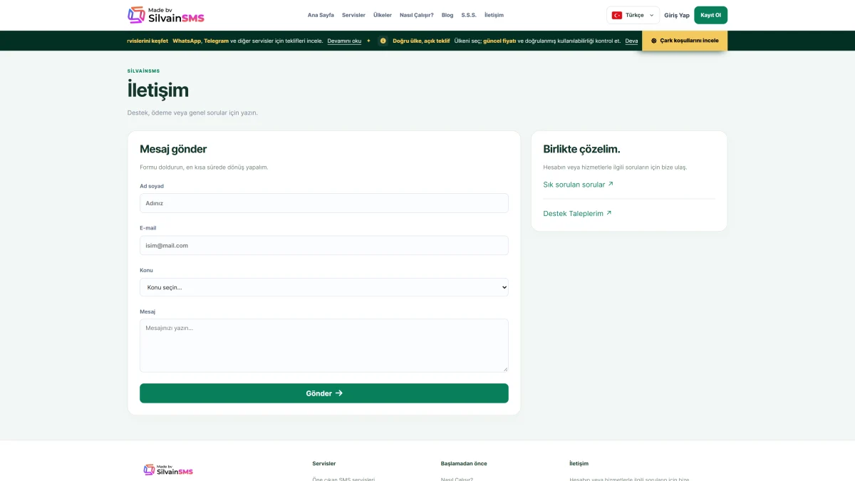Viewport: 855px width, 481px height.
Task: Open "Nasıl Çalışır?" in the top navigation
Action: 417,15
